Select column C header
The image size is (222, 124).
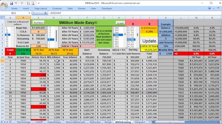[x=39, y=18]
